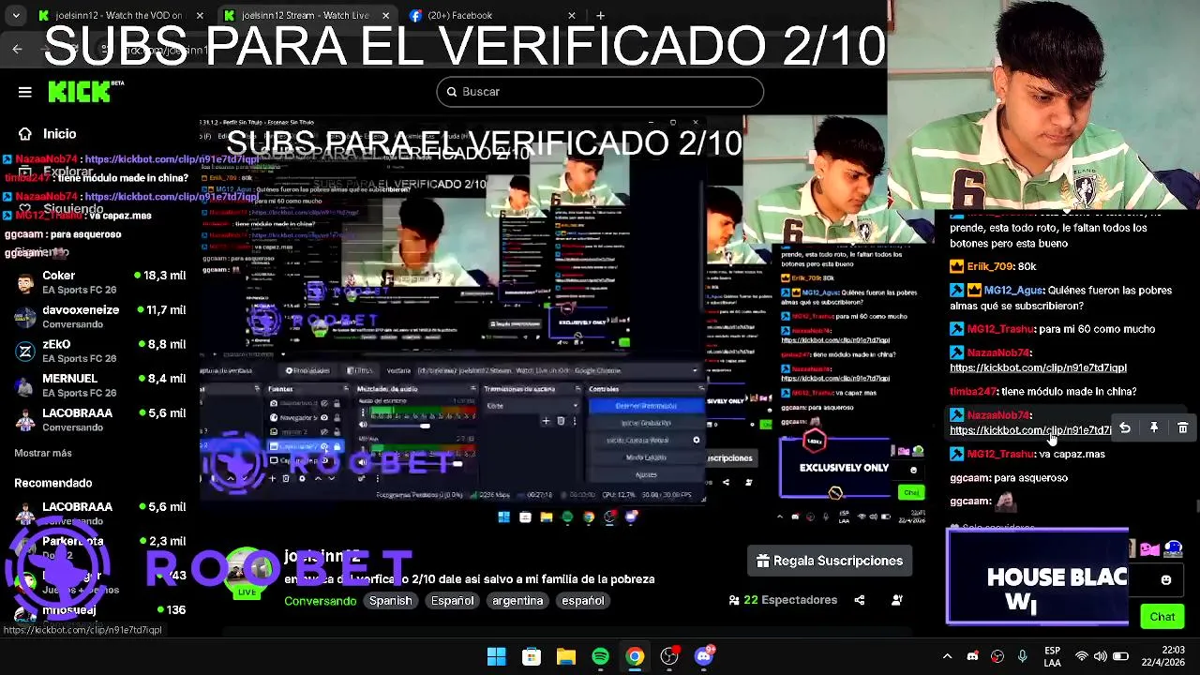
Task: Pick the blue character emote above chat input
Action: pos(1175,549)
